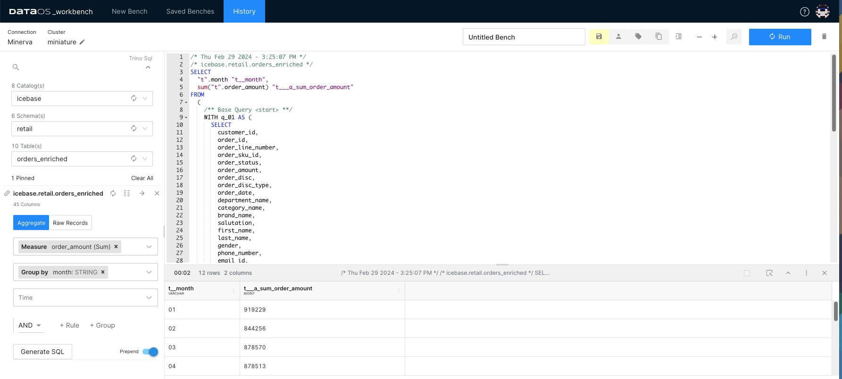
Task: Open the Schema dropdown showing retail
Action: [x=82, y=129]
